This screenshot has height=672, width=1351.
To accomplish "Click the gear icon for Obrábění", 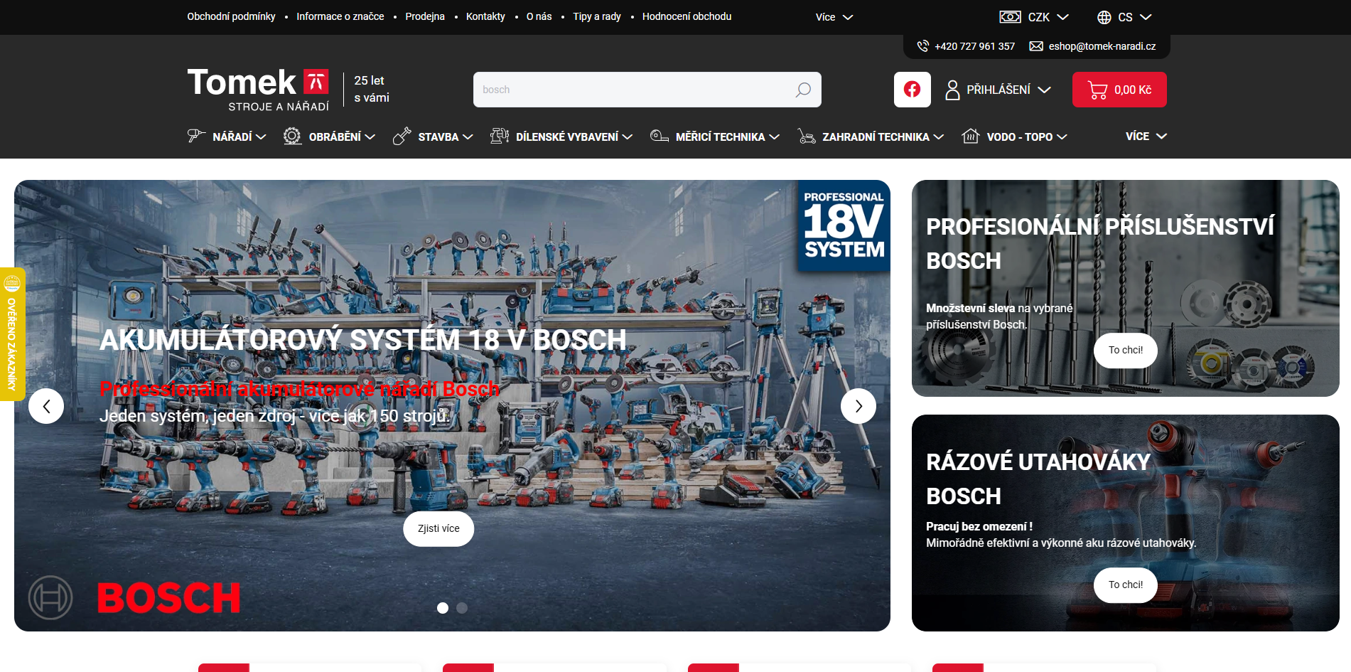I will (x=292, y=136).
